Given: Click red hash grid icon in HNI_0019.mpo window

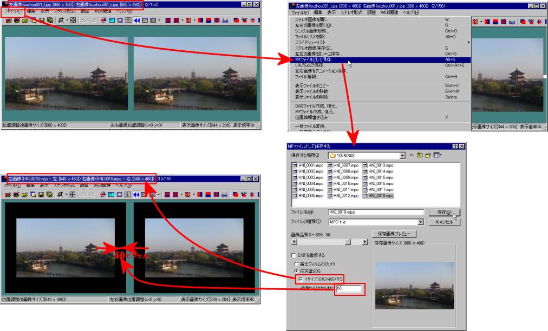Looking at the screenshot, I should click(x=252, y=195).
